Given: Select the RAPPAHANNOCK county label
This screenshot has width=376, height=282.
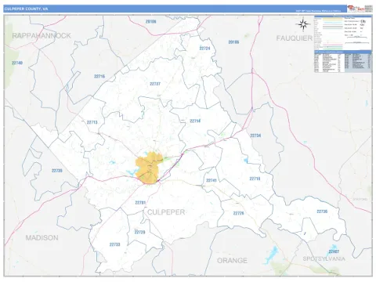Looking at the screenshot, I should click(42, 36).
